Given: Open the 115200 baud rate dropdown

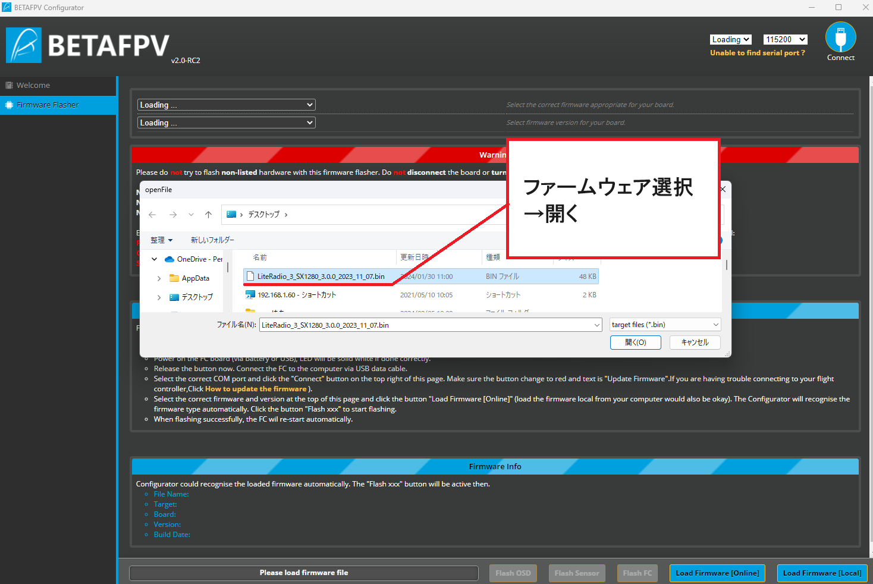Looking at the screenshot, I should pos(785,39).
